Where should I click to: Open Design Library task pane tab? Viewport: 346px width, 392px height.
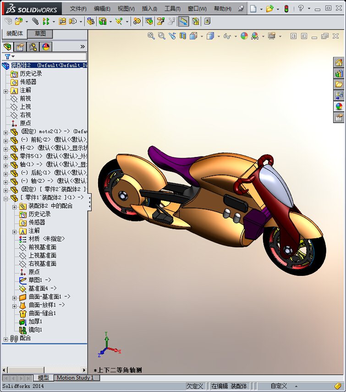[339, 73]
